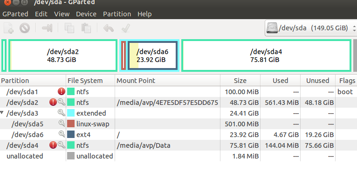357x186 pixels.
Task: Open the GParted menu
Action: point(15,14)
